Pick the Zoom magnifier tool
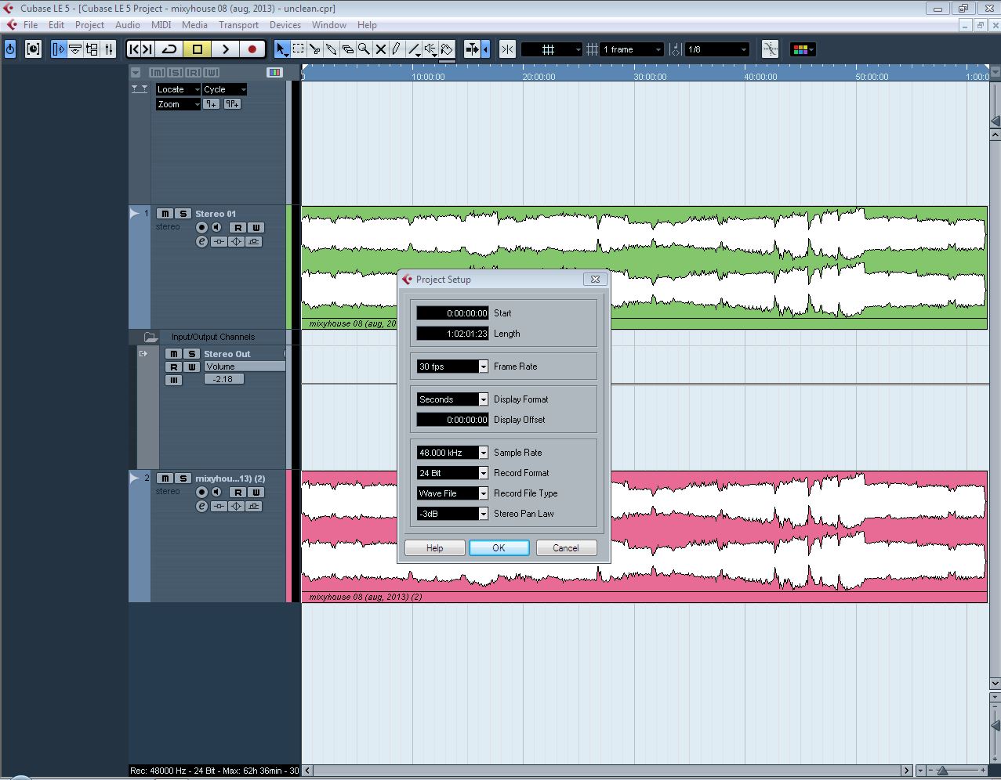 coord(364,49)
